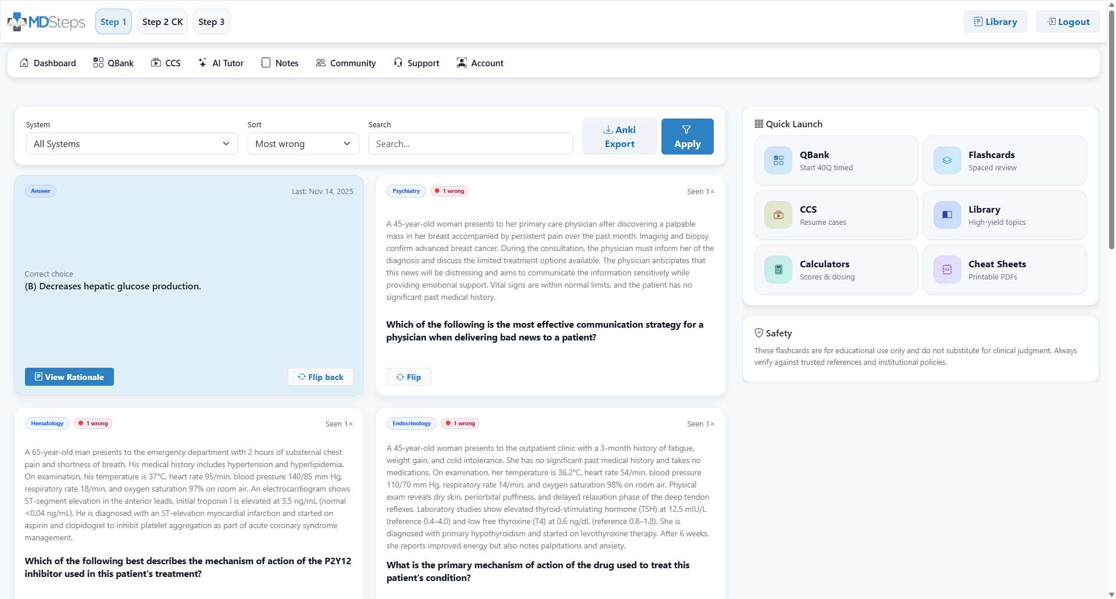Open the Community menu item

click(346, 63)
